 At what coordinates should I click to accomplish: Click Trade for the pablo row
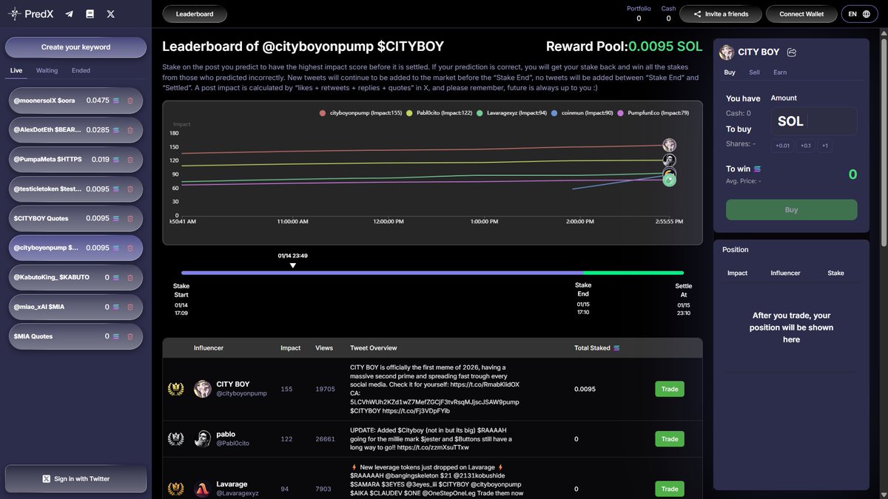click(x=670, y=439)
